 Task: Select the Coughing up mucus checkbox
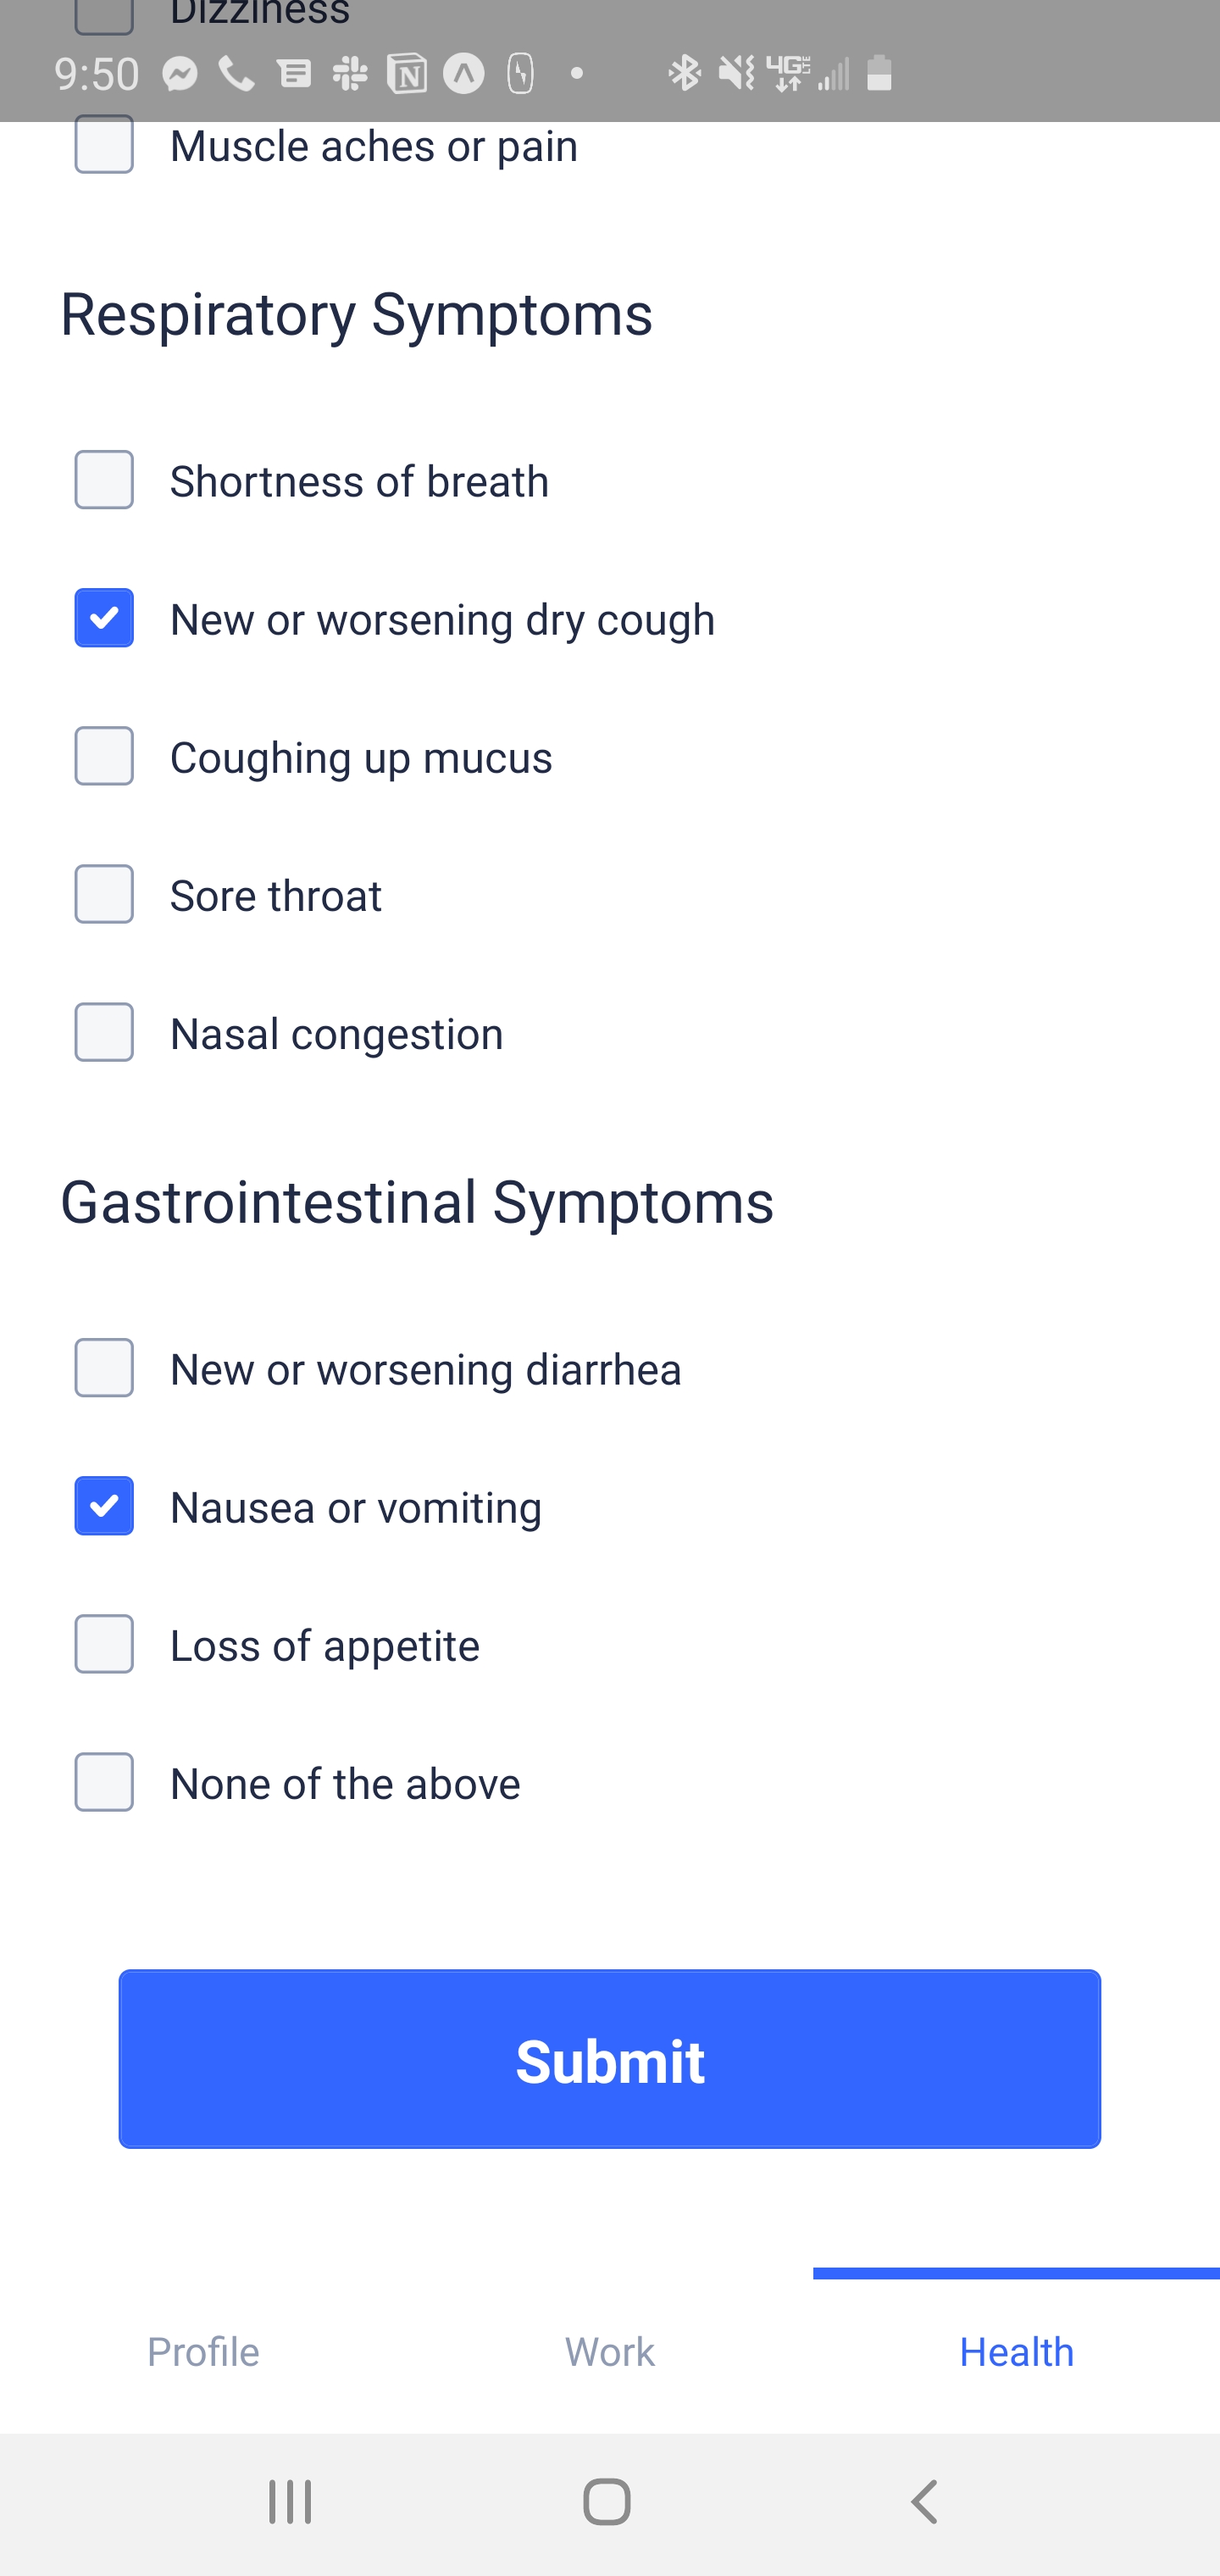pyautogui.click(x=104, y=756)
